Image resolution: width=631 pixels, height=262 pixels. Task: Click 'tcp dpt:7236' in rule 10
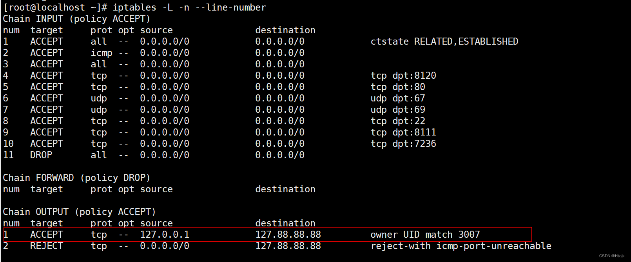point(403,144)
